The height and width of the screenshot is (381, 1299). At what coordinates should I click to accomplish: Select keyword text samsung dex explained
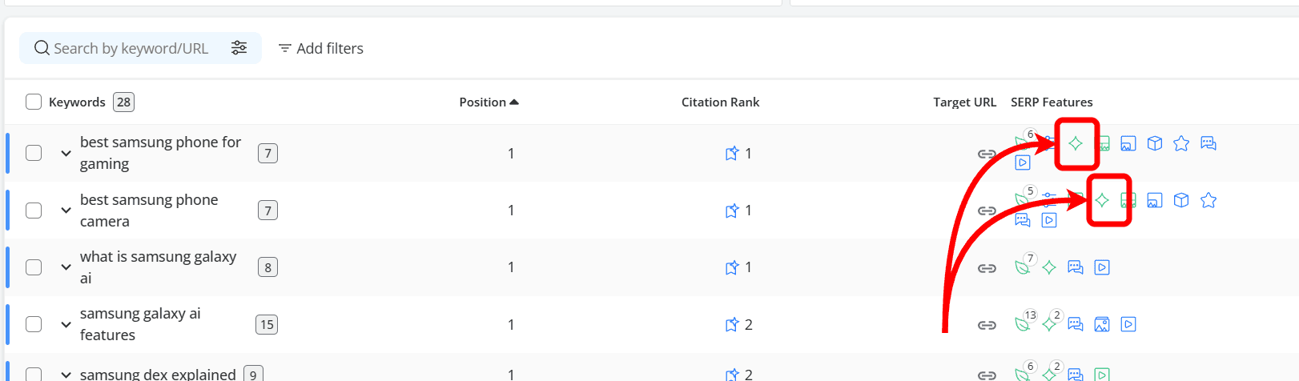158,374
